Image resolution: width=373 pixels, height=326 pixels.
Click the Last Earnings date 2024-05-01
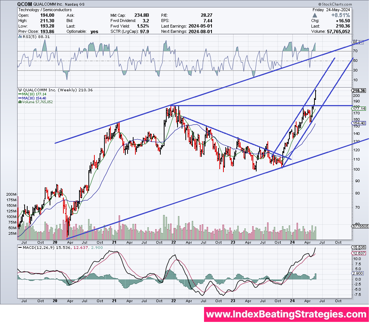(x=200, y=26)
